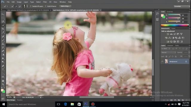Add a Brightness/Contrast adjustment

coord(168,34)
